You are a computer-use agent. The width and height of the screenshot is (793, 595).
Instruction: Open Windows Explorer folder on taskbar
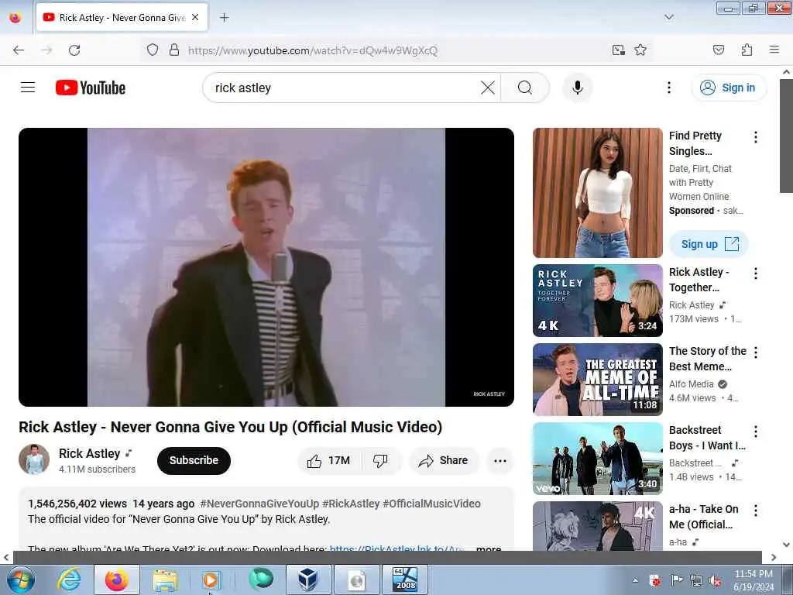pyautogui.click(x=165, y=580)
